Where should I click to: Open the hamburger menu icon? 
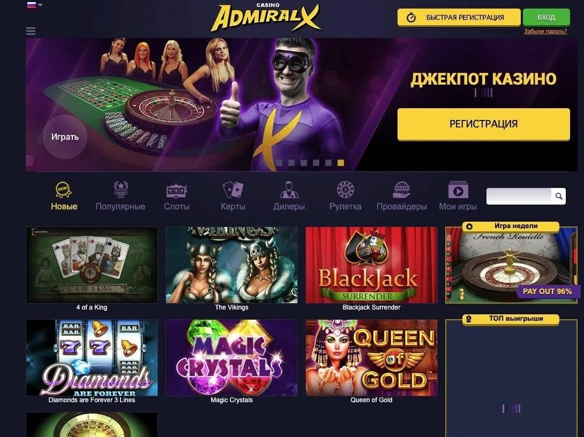coord(31,31)
